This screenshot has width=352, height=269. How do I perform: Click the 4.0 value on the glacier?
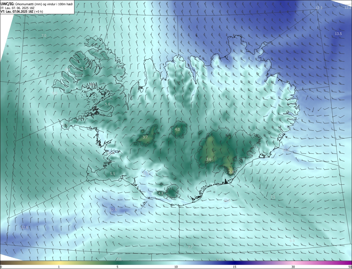click(x=177, y=129)
